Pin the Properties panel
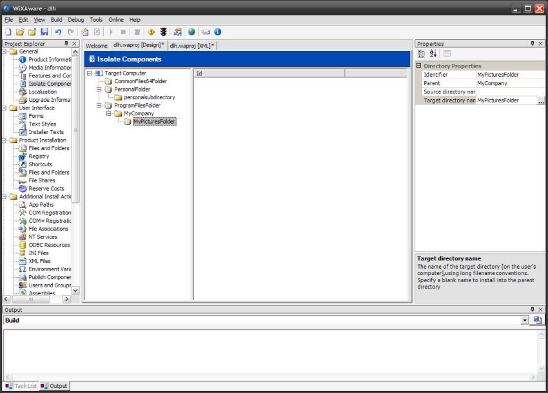 [x=533, y=44]
